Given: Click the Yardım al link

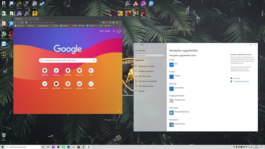Looking at the screenshot, I should [237, 78].
